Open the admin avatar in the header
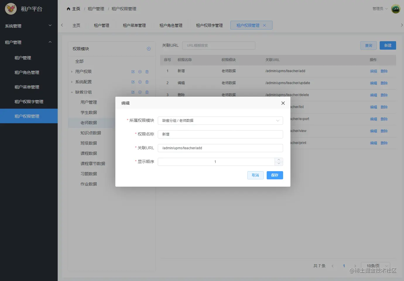Screen dimensions: 404x281 click(x=396, y=9)
